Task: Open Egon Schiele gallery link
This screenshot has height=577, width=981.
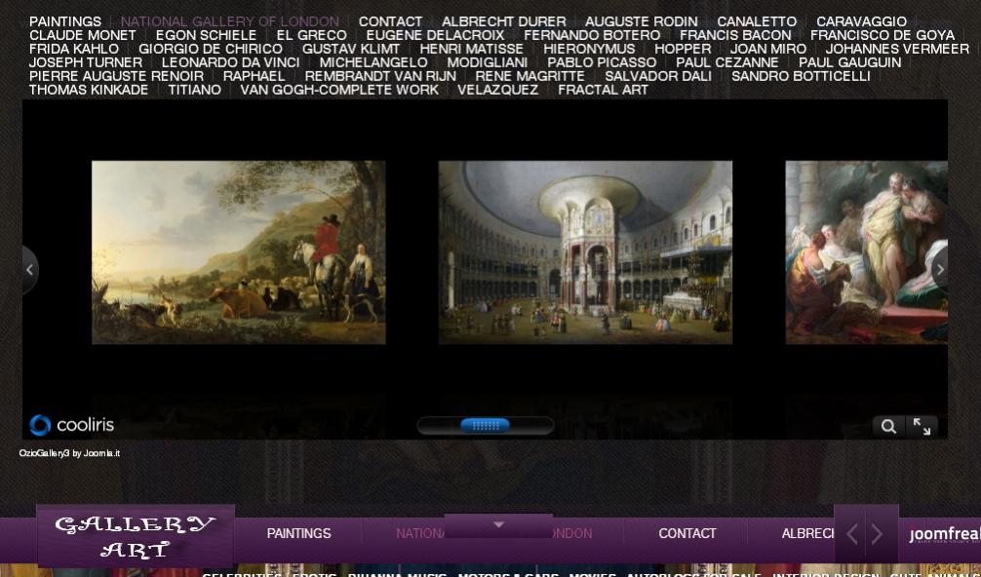Action: [207, 36]
